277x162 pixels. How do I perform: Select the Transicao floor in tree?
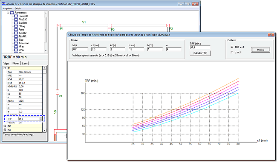24,43
